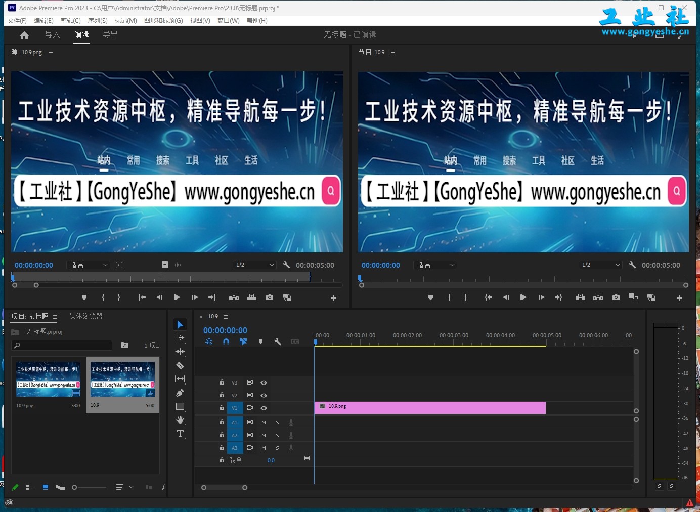Viewport: 700px width, 512px height.
Task: Open the 文件(F) menu
Action: tap(17, 20)
